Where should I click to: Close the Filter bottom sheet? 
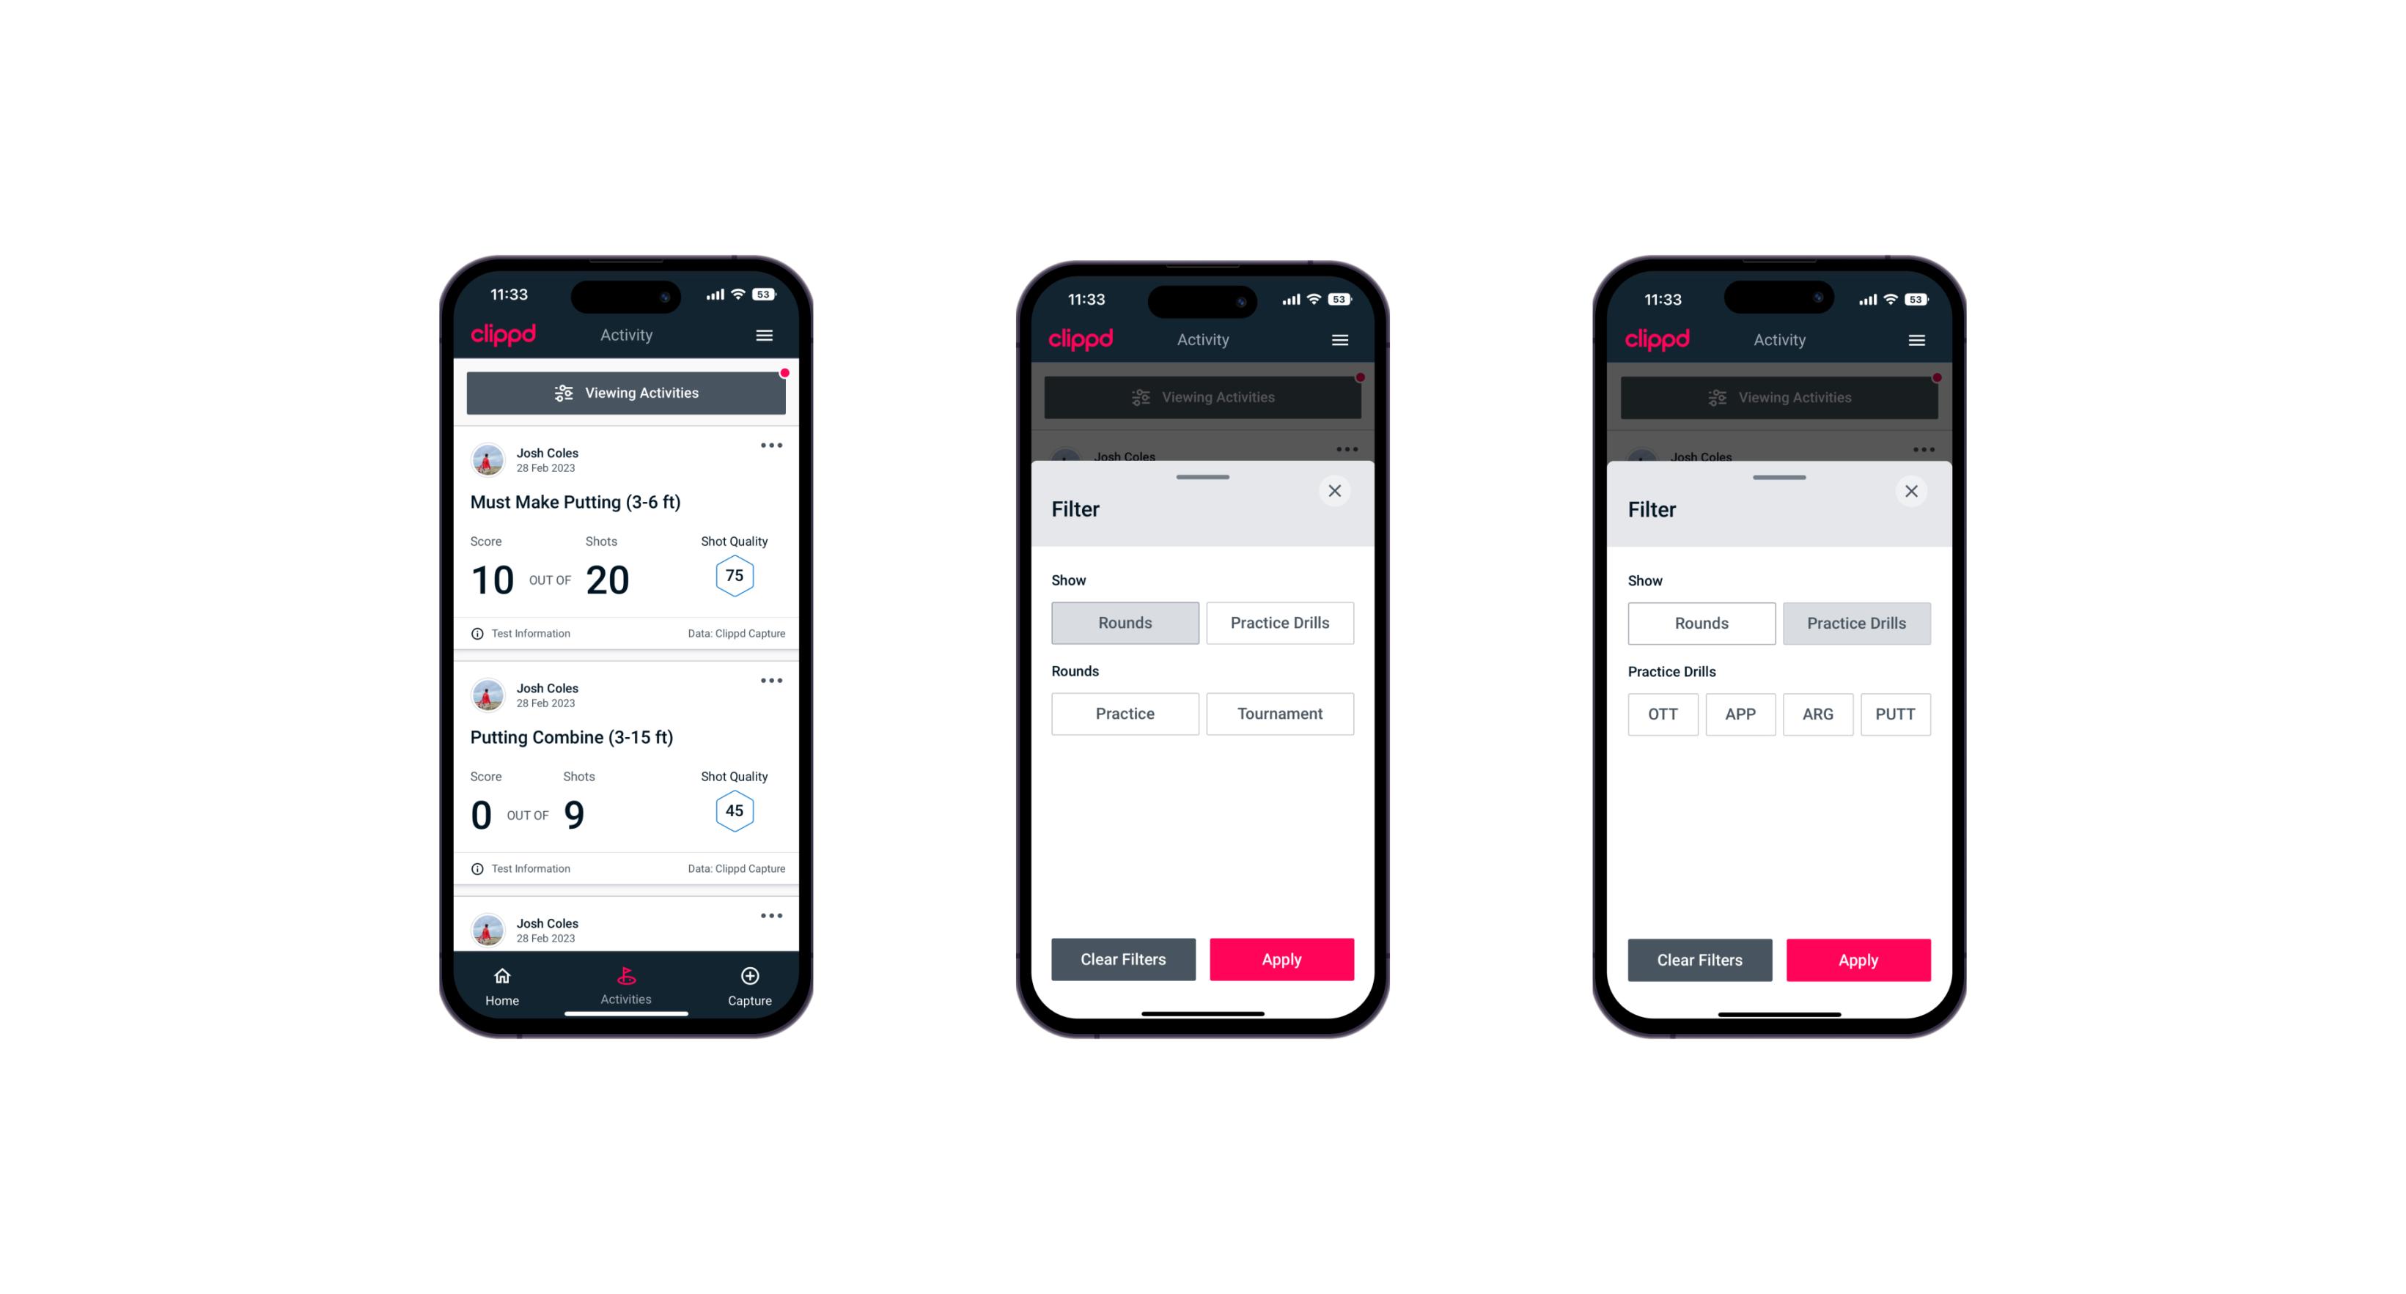1336,491
